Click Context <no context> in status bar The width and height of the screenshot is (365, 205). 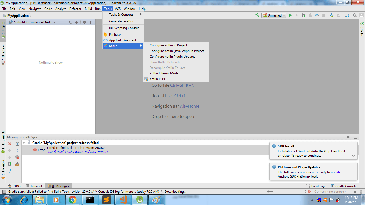[x=330, y=192]
